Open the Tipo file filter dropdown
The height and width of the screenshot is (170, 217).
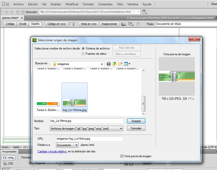tap(121, 129)
